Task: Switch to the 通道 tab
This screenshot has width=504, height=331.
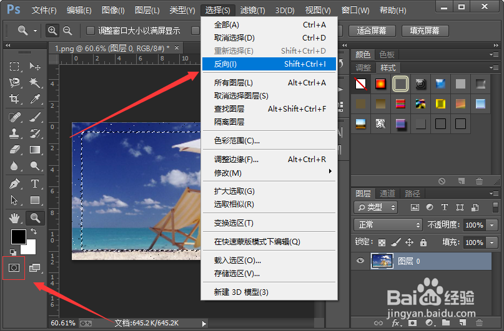Action: click(387, 193)
